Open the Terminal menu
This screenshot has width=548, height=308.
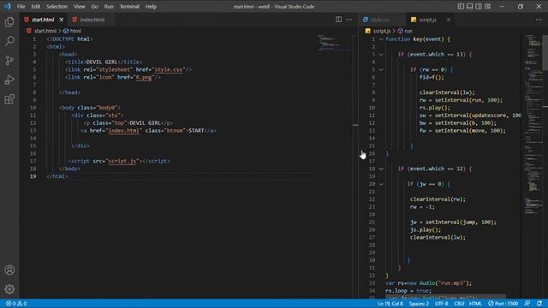pyautogui.click(x=129, y=6)
